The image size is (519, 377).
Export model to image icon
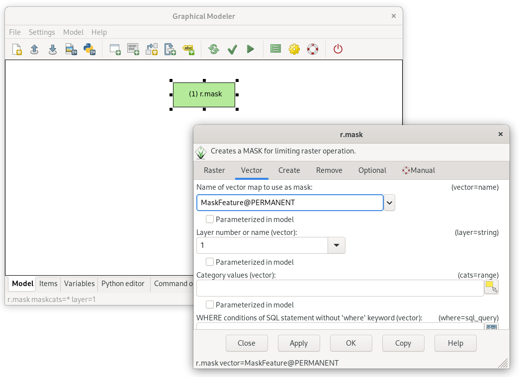coord(71,49)
